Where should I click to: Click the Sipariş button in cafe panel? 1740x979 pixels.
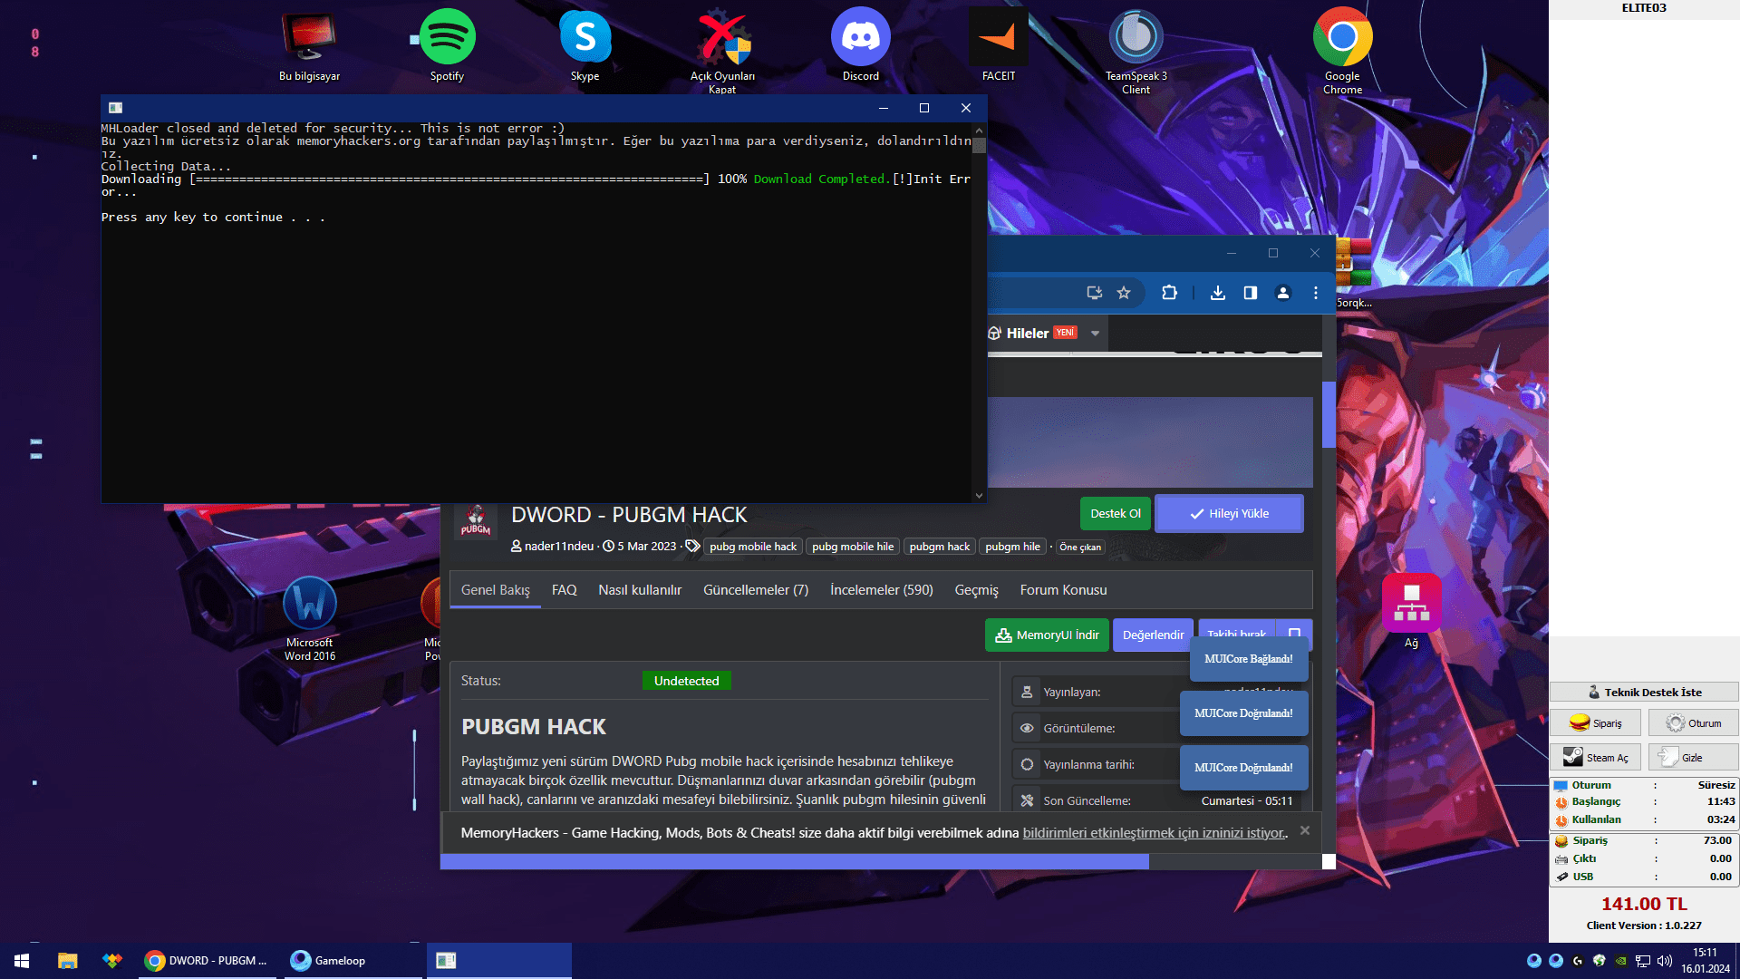[1595, 723]
